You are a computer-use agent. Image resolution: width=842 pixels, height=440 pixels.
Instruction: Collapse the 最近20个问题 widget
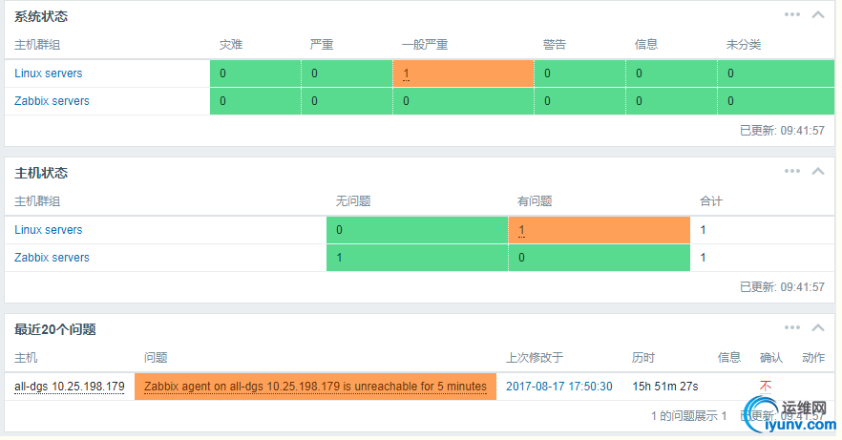[x=818, y=327]
